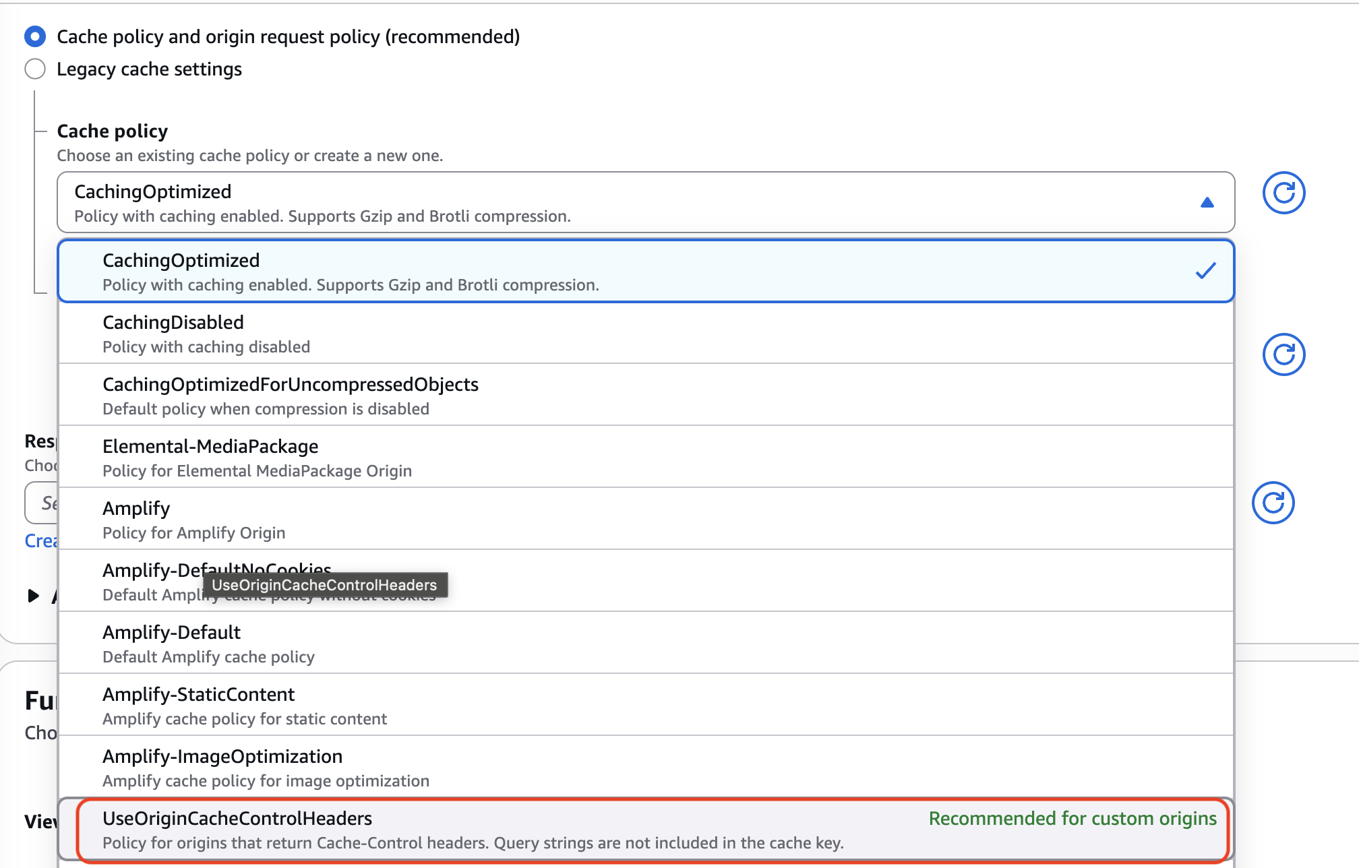Click the lowest refresh icon on right
The width and height of the screenshot is (1359, 868).
(1273, 503)
